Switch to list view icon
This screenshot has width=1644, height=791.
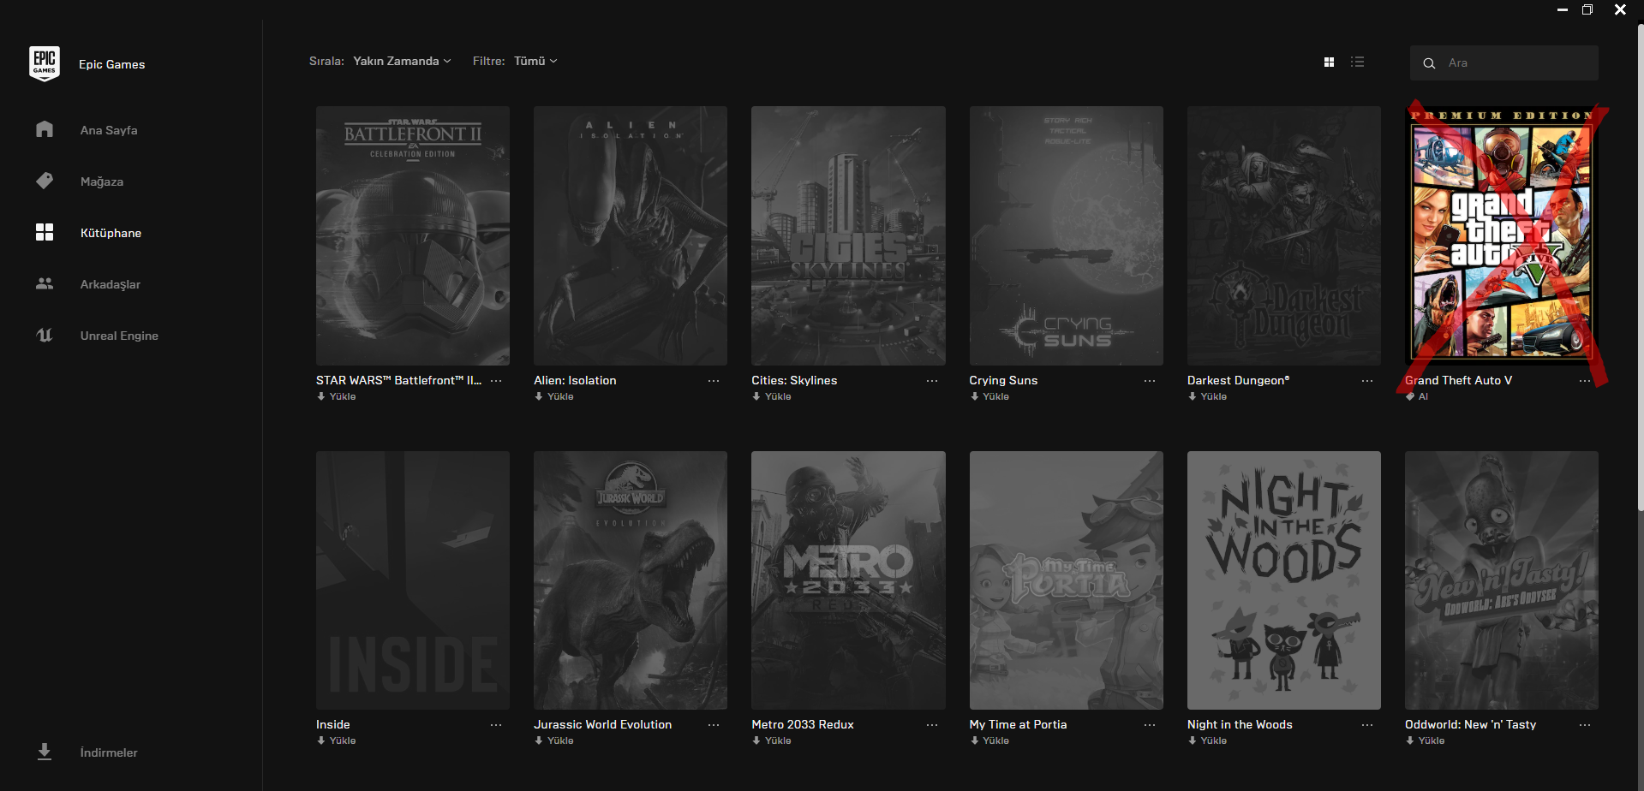click(x=1357, y=62)
